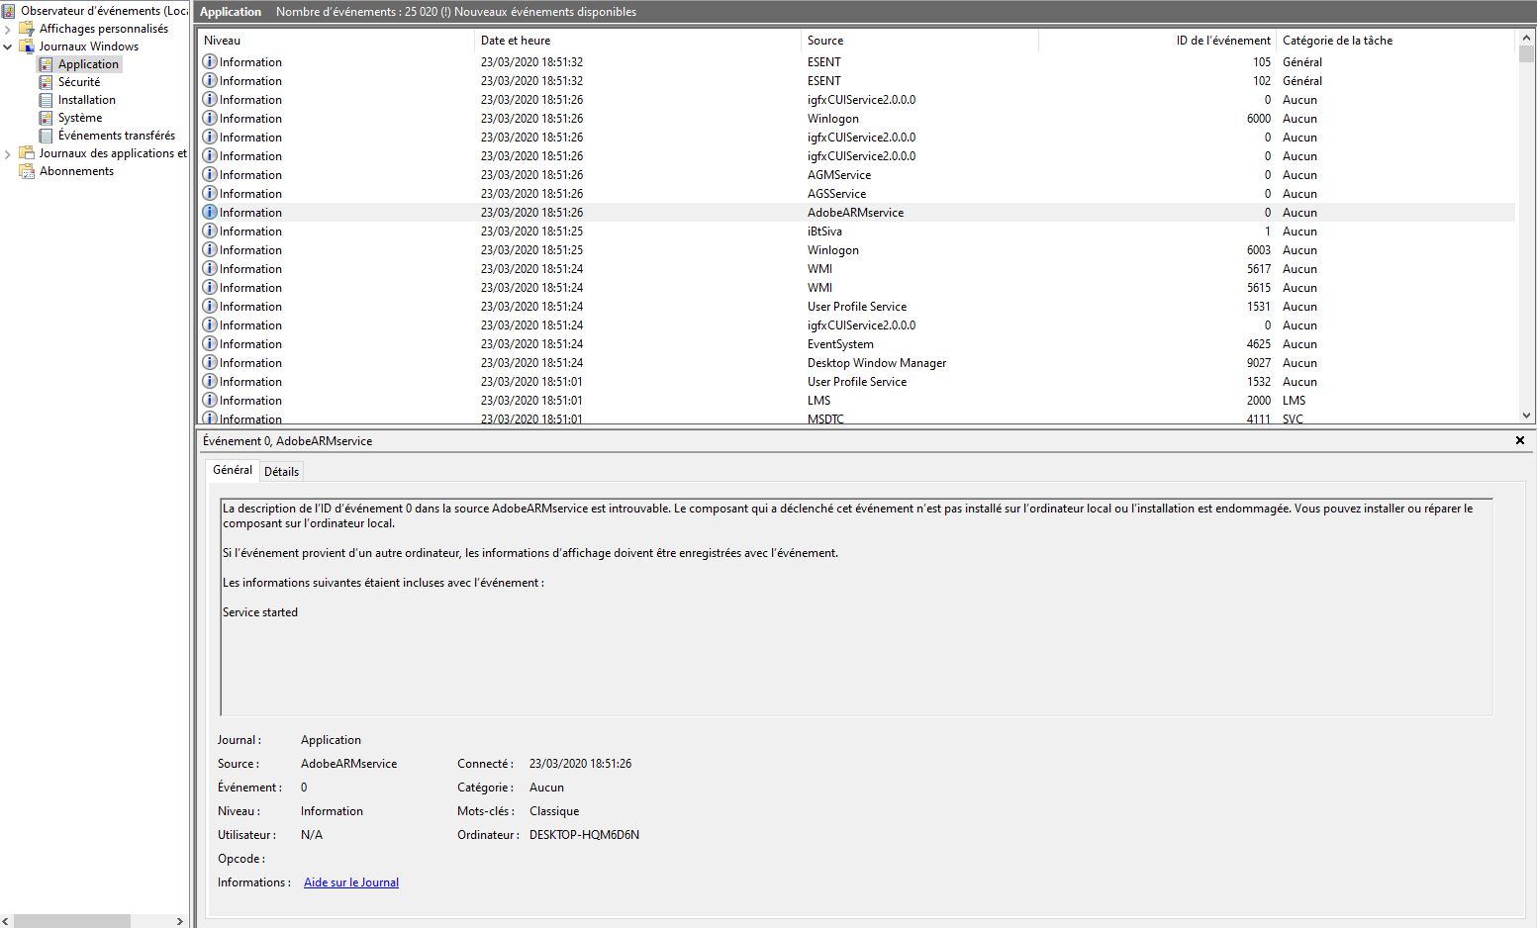Click the MSDTC source cell
The width and height of the screenshot is (1537, 928).
pos(825,418)
